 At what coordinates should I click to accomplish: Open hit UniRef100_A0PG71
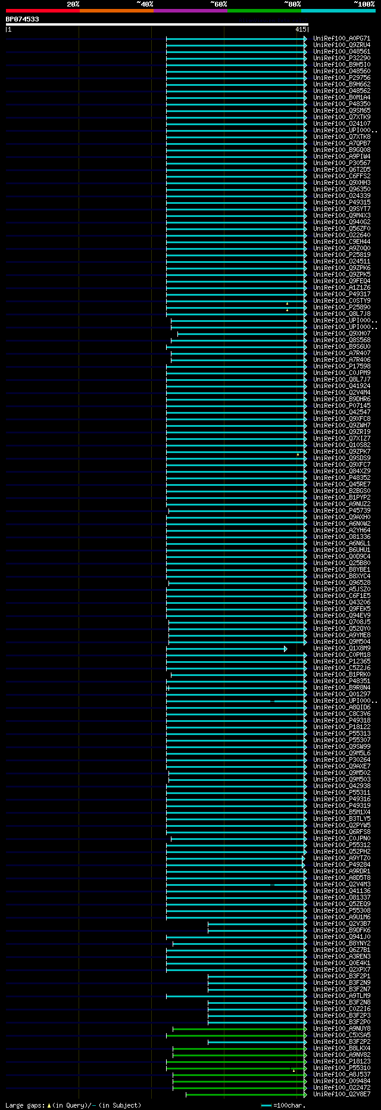pos(342,39)
